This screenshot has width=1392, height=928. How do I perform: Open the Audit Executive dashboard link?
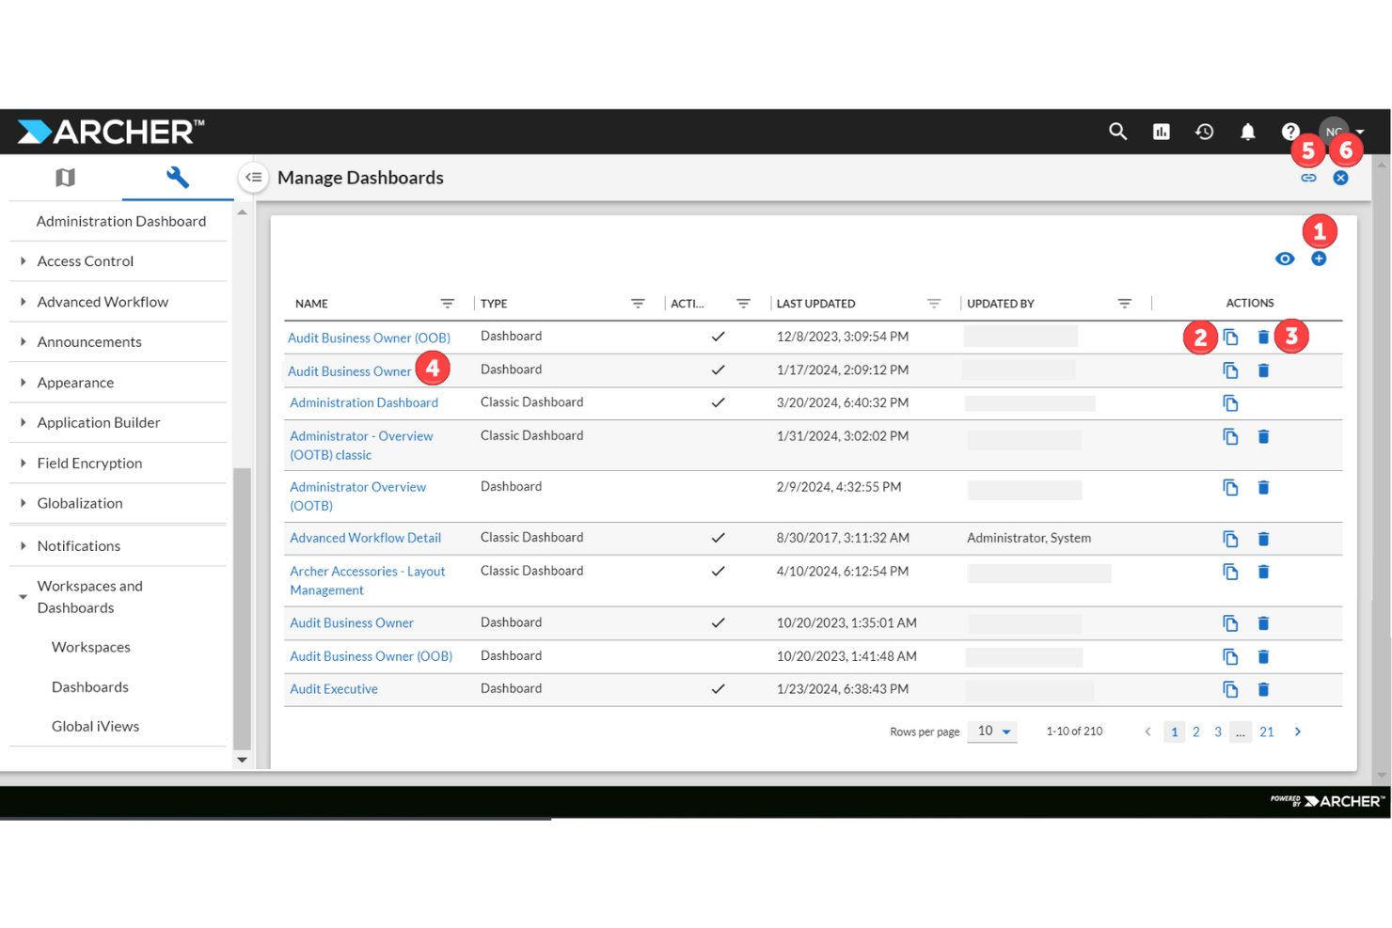334,688
